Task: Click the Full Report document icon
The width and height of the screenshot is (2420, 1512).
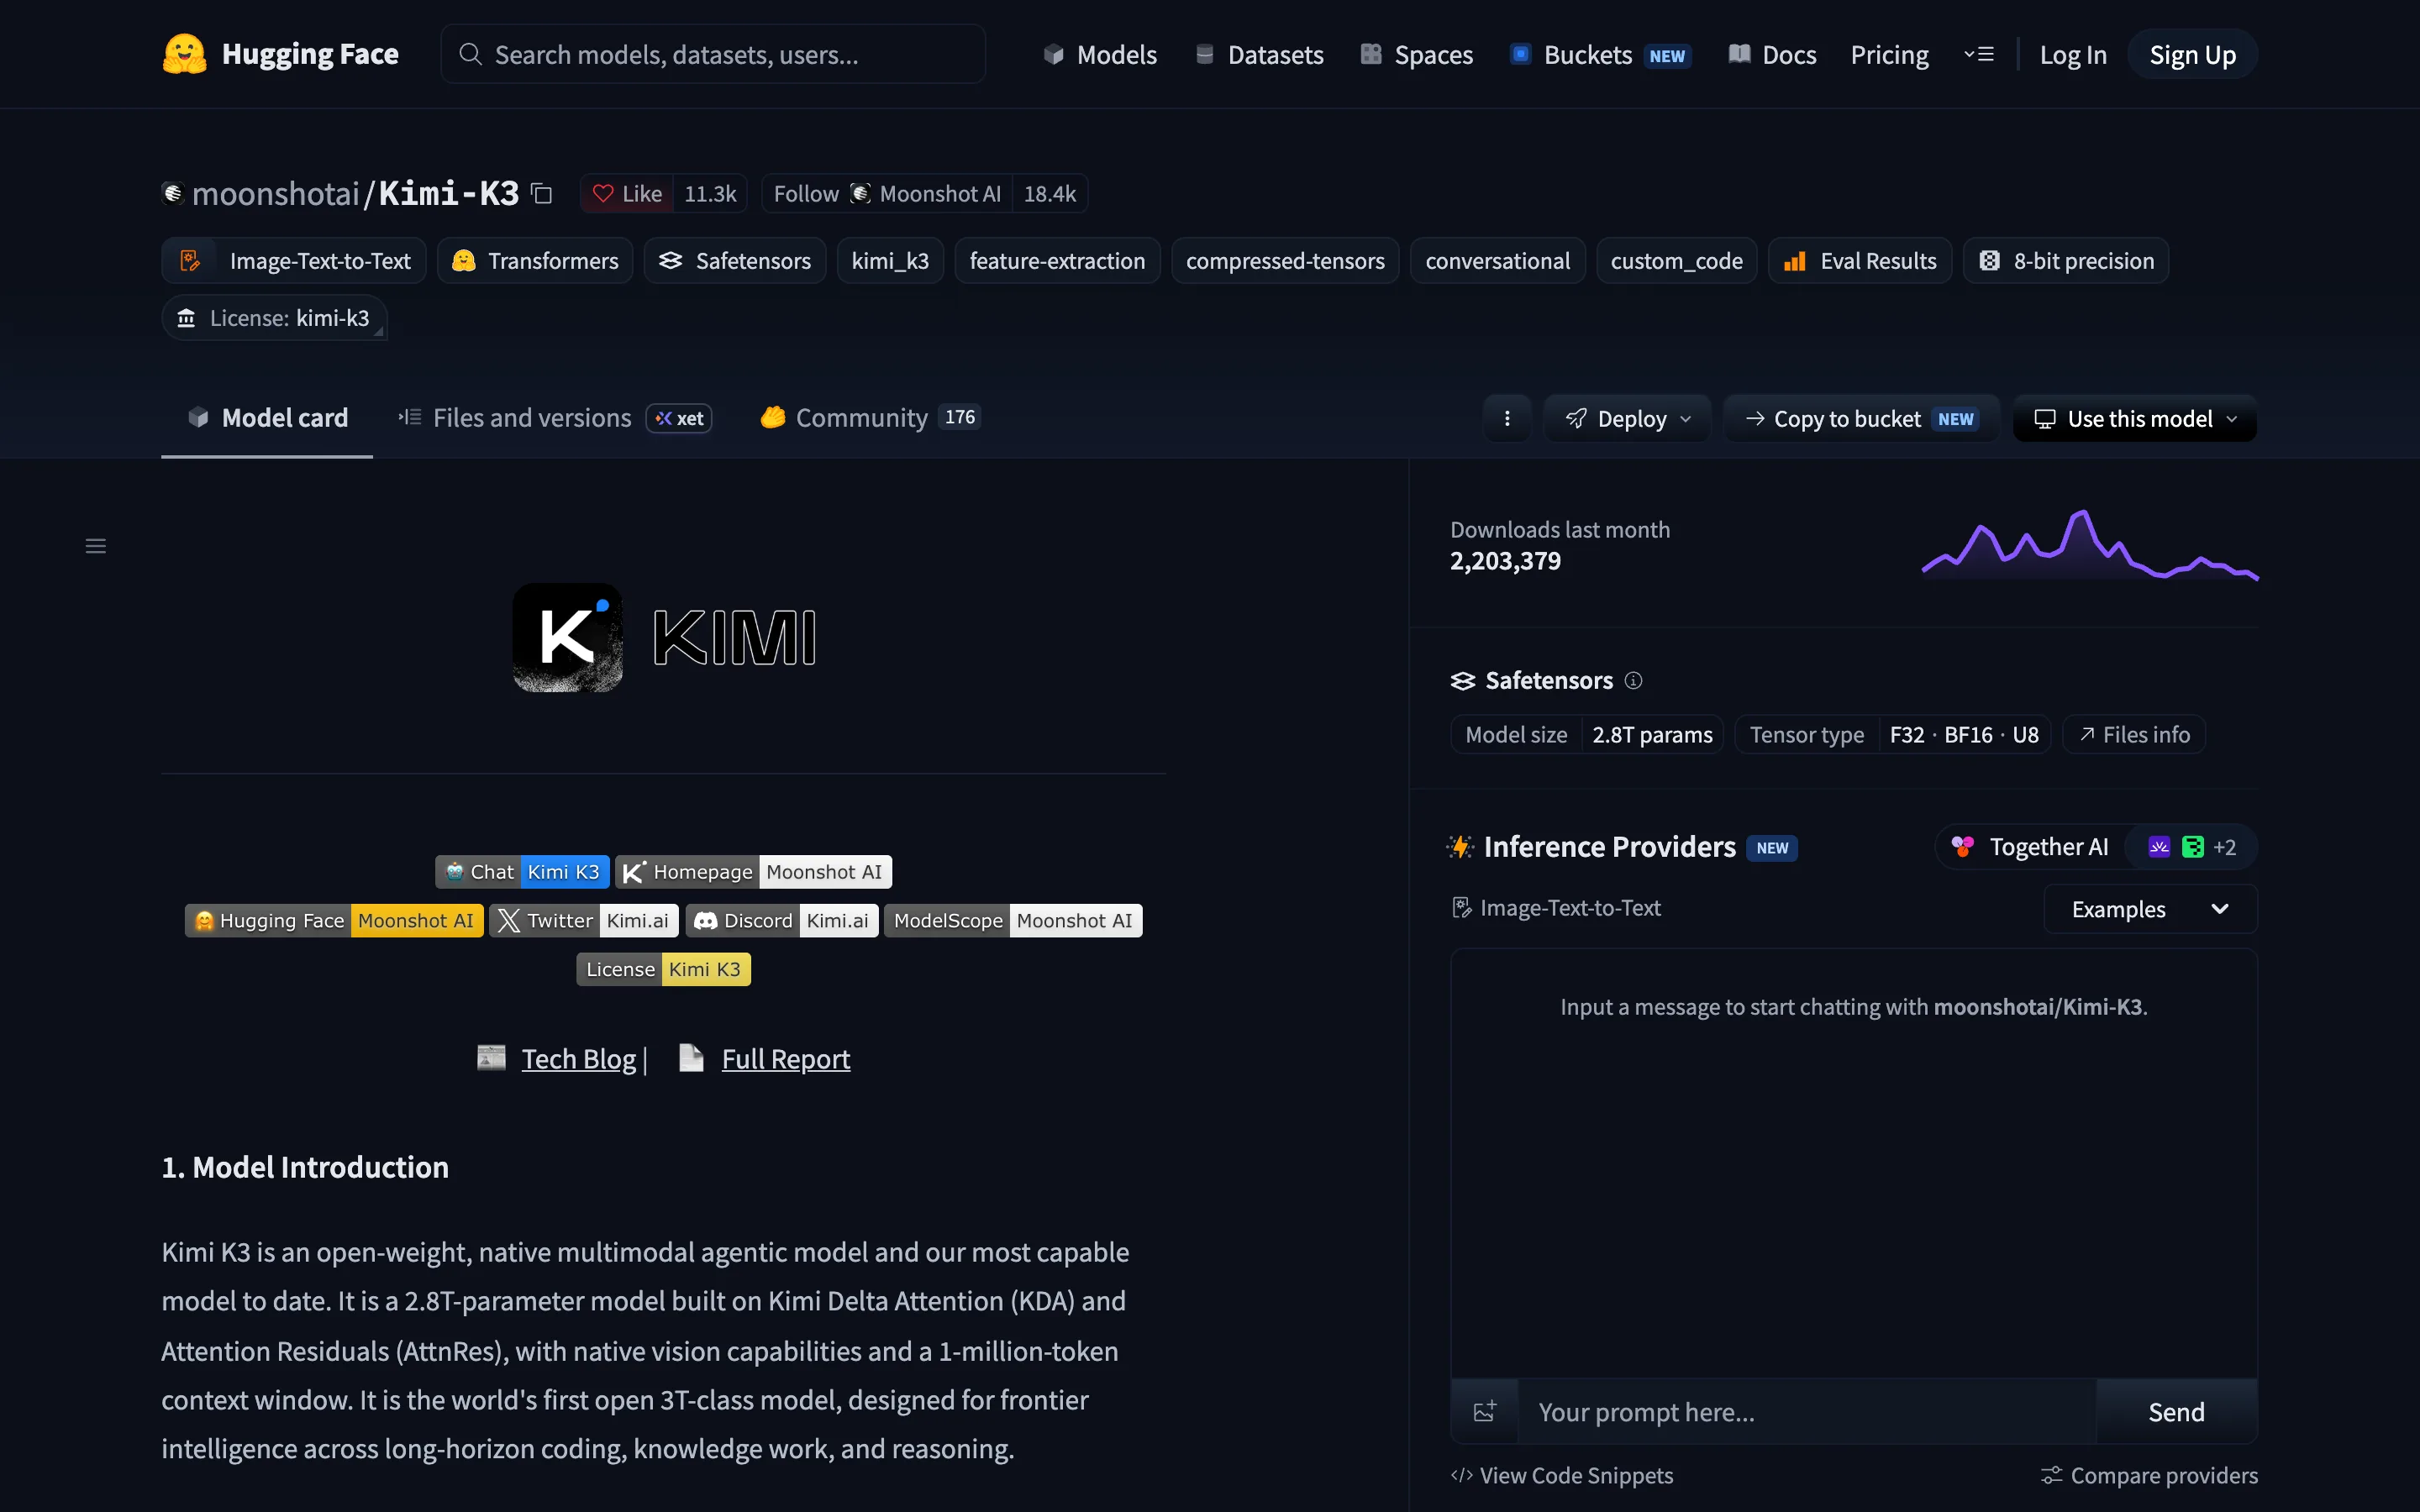Action: point(691,1057)
